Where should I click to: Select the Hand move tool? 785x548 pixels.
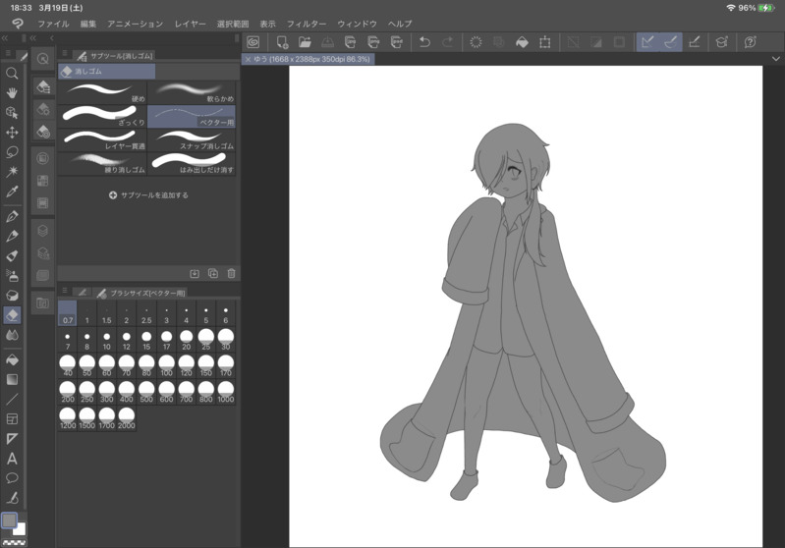tap(12, 92)
